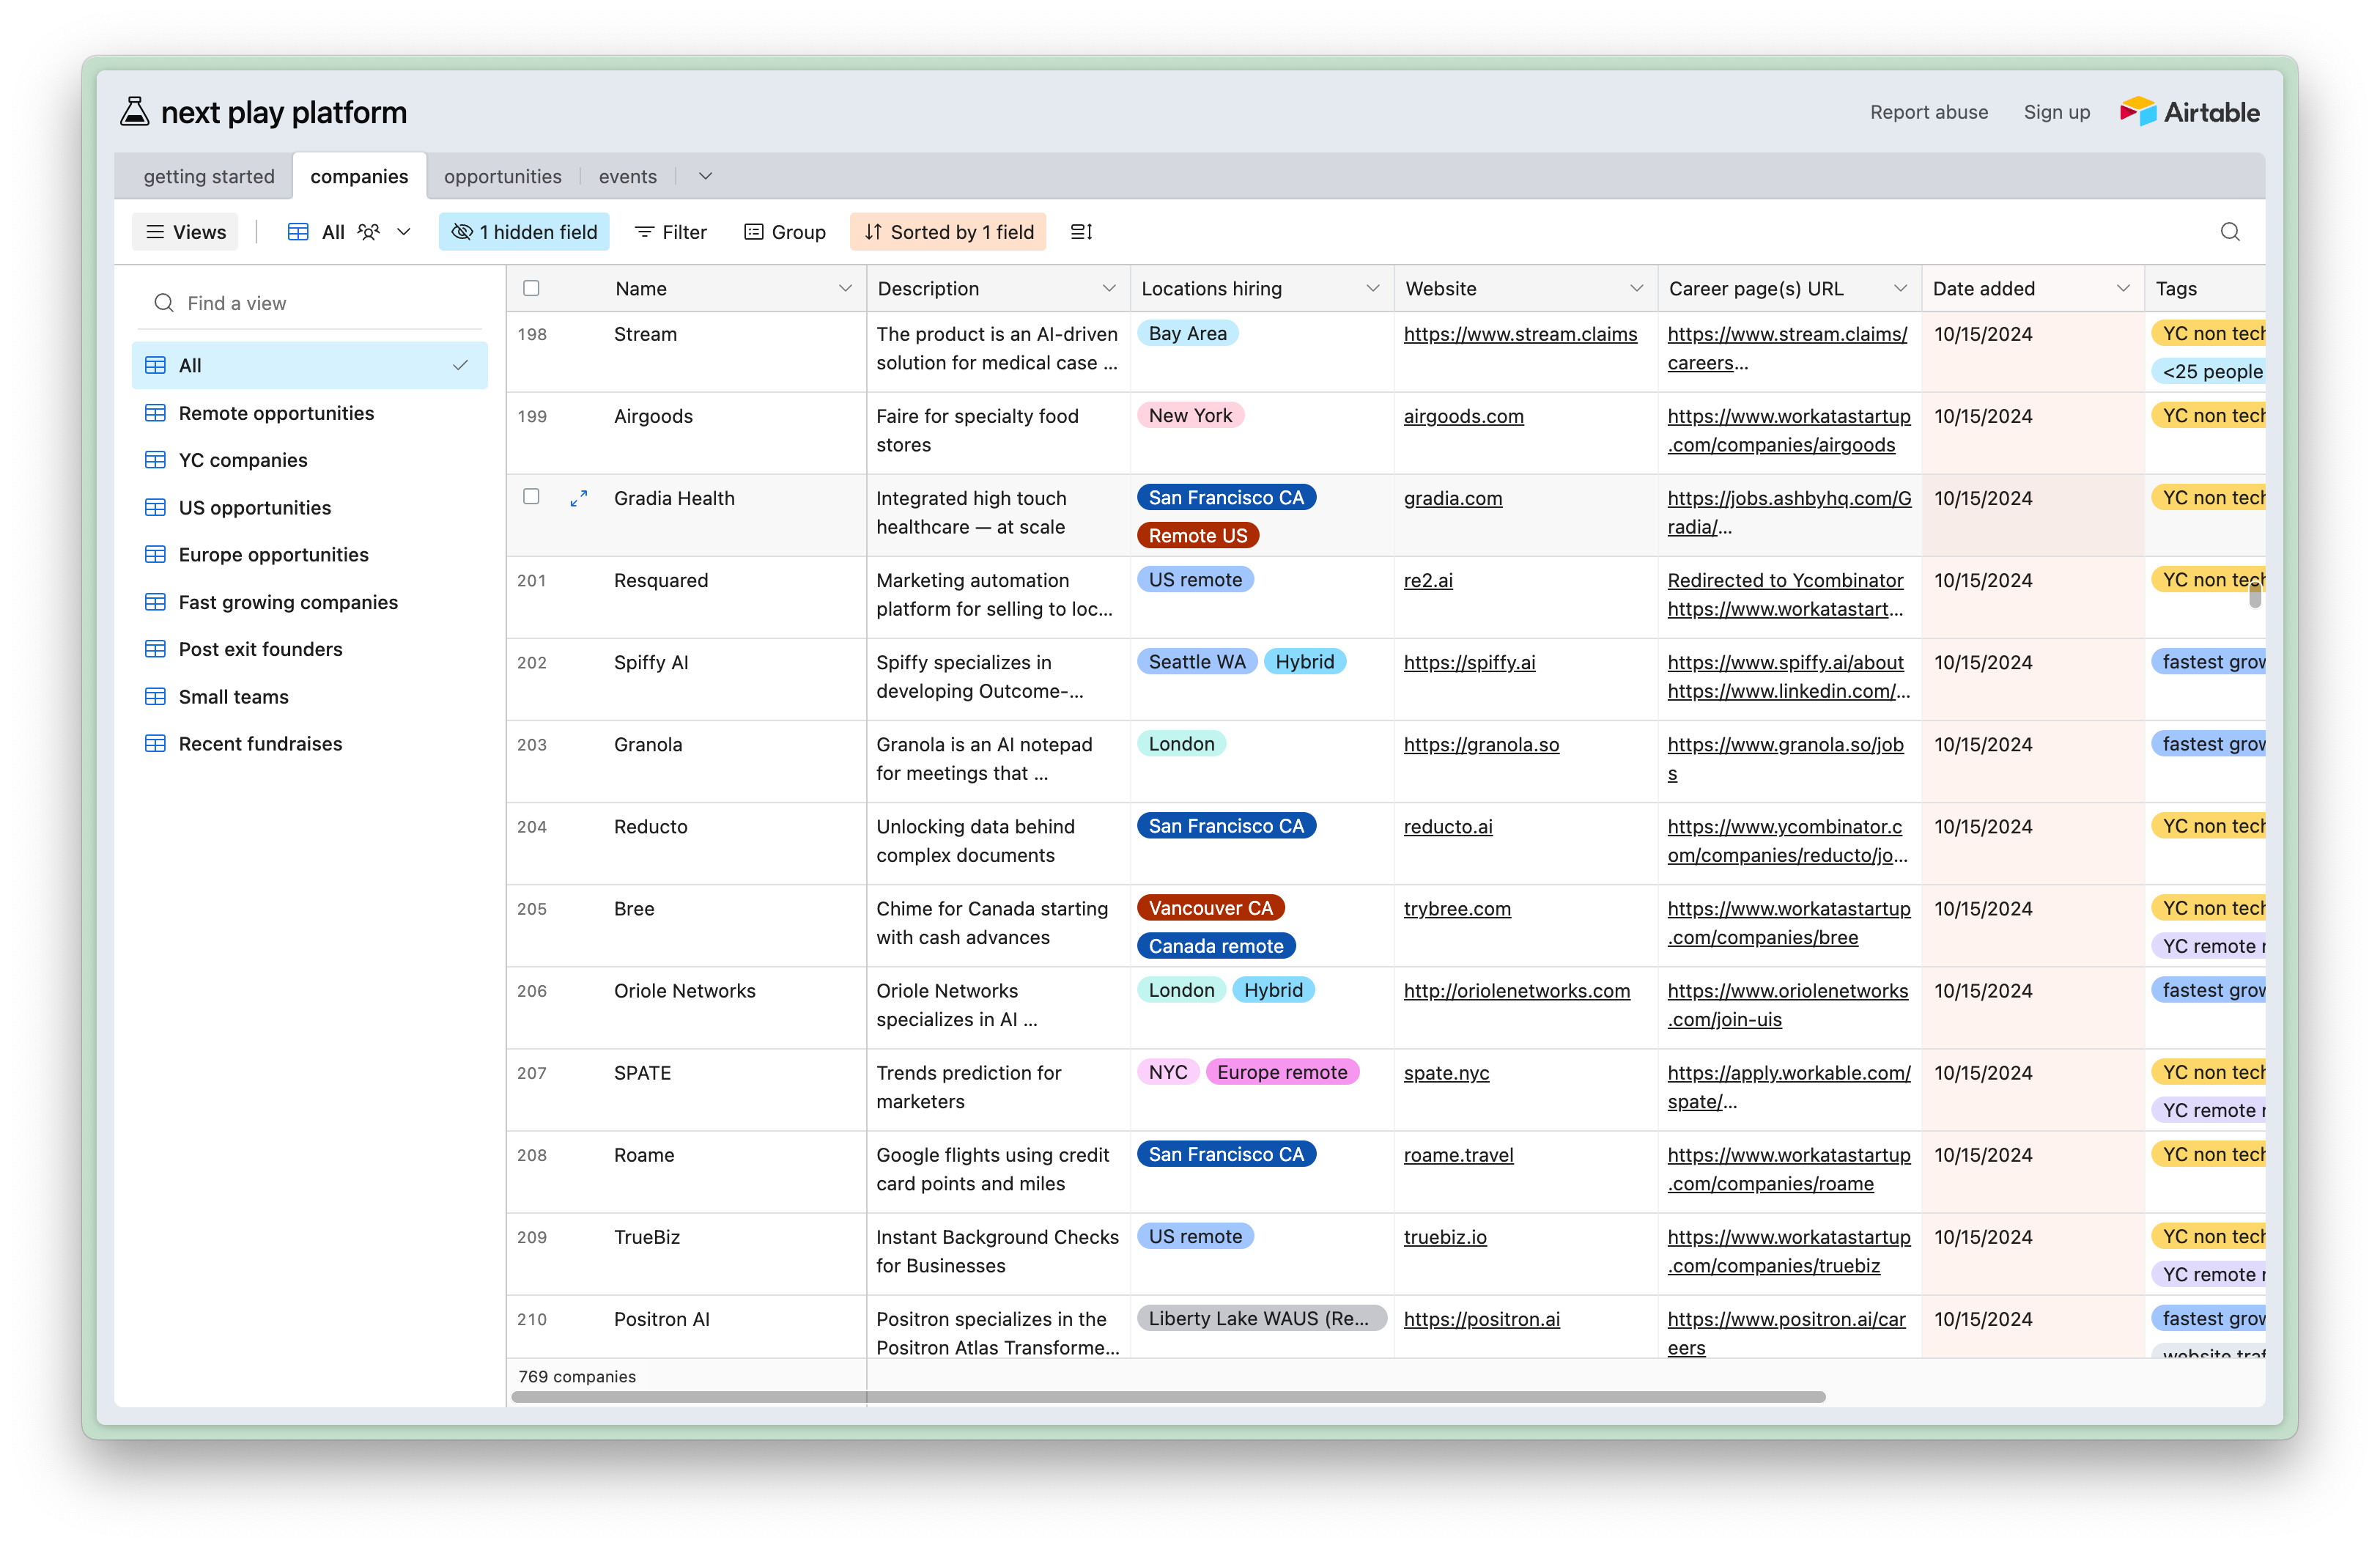This screenshot has height=1548, width=2380.
Task: Click the Sign up link
Action: (2057, 112)
